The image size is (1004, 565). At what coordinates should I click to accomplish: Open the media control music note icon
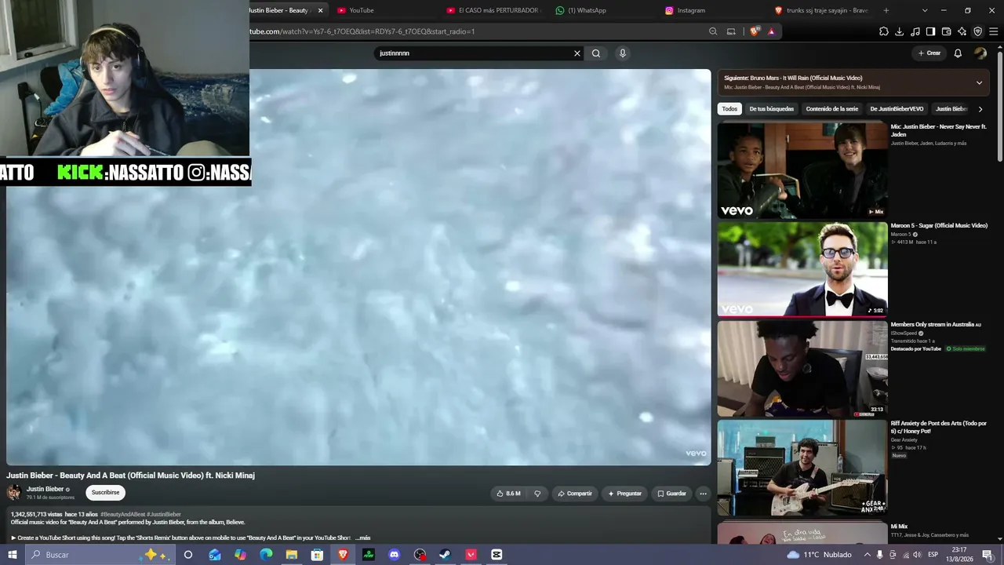(915, 31)
